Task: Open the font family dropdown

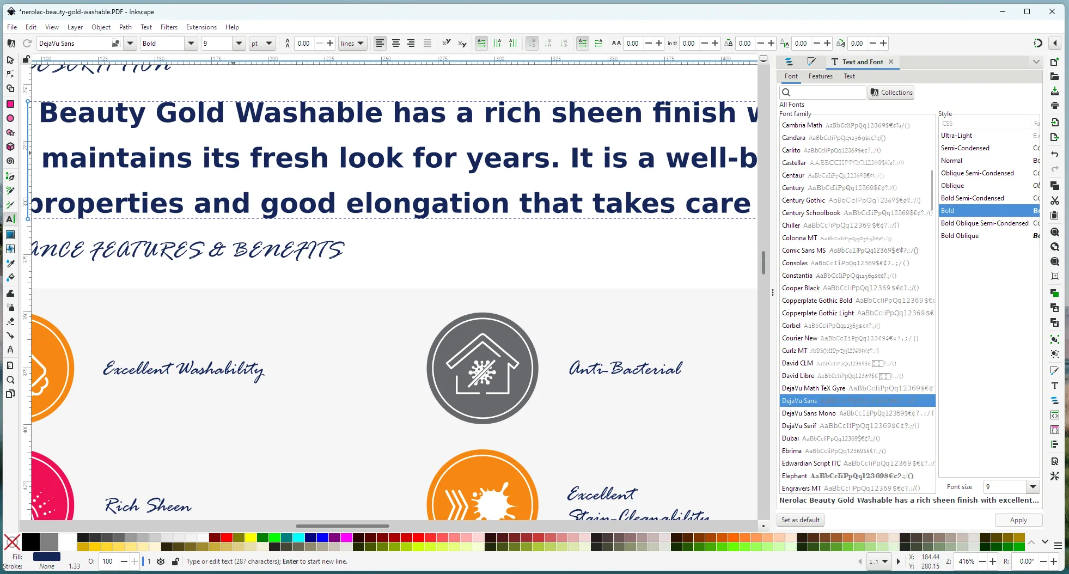Action: pos(130,43)
